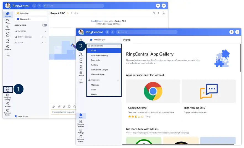The height and width of the screenshot is (148, 244).
Task: Open Apps in the back window sidebar
Action: coord(8,89)
